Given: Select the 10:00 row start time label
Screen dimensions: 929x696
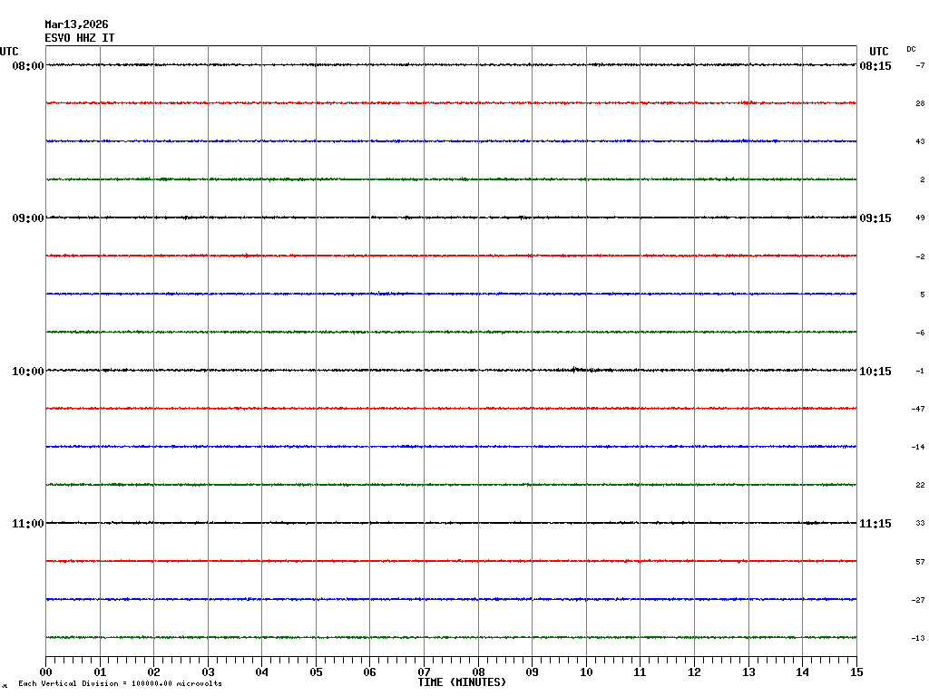Looking at the screenshot, I should click(27, 372).
